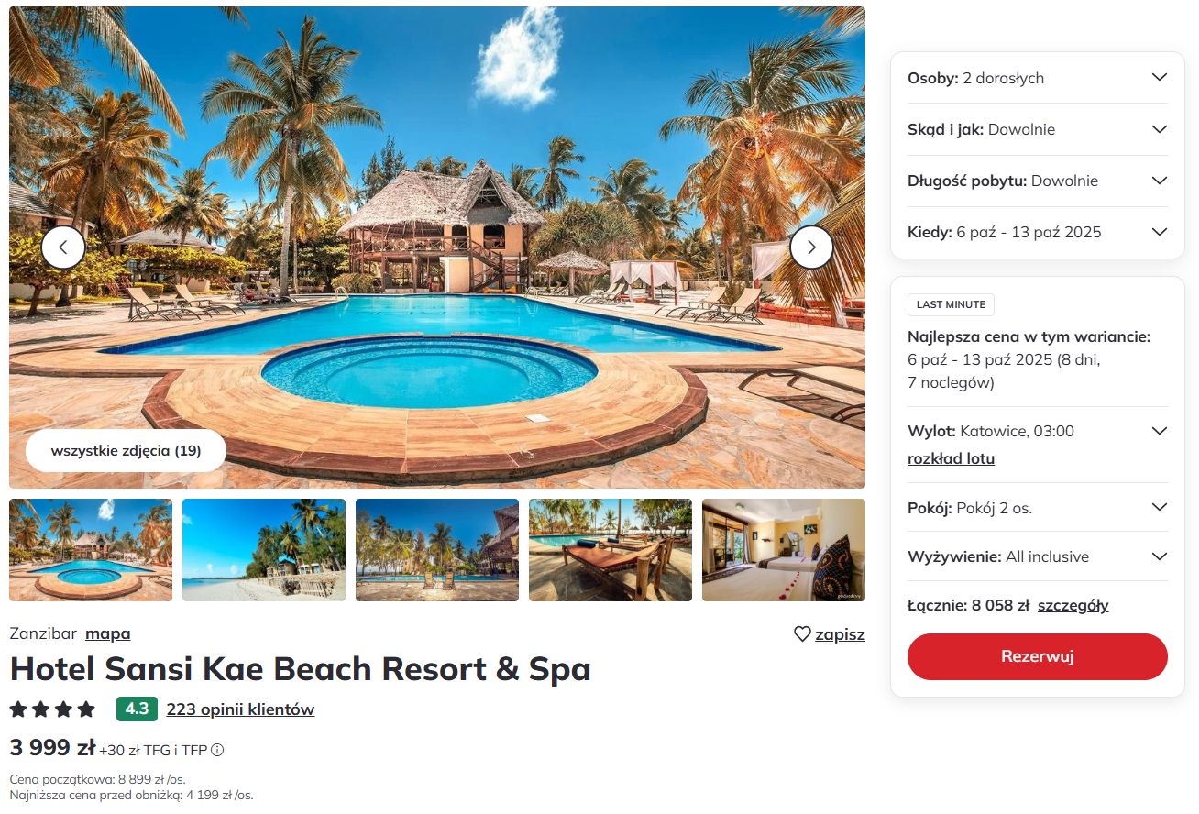The image size is (1199, 814).
Task: Open the Zanzibar mapa link
Action: tap(108, 633)
